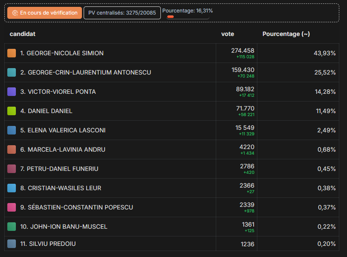
Task: Click the 'vote' column header
Action: [227, 34]
